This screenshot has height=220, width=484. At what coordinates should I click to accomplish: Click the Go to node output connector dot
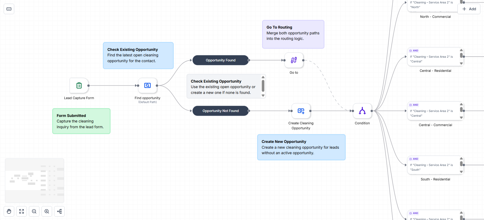303,60
